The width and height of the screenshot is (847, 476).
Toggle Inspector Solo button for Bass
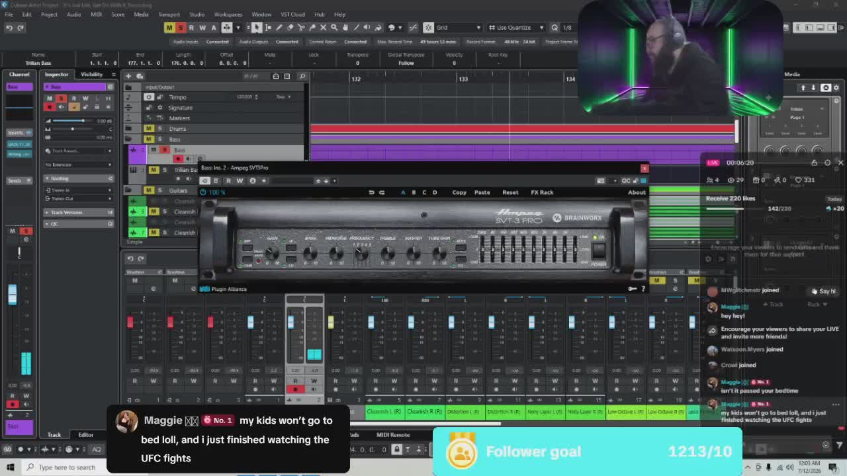(61, 99)
